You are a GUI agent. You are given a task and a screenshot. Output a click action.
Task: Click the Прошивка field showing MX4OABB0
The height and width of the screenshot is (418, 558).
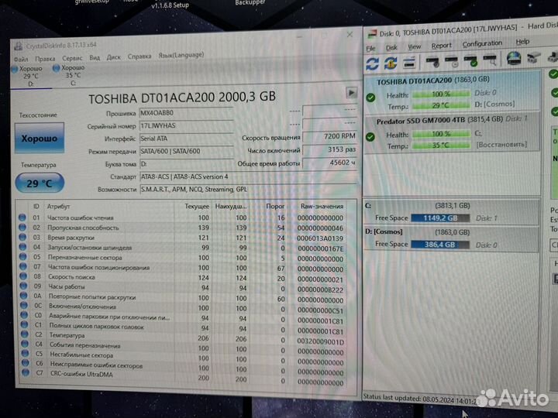[186, 113]
